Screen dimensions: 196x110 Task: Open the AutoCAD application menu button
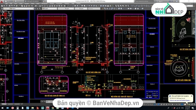2,2
